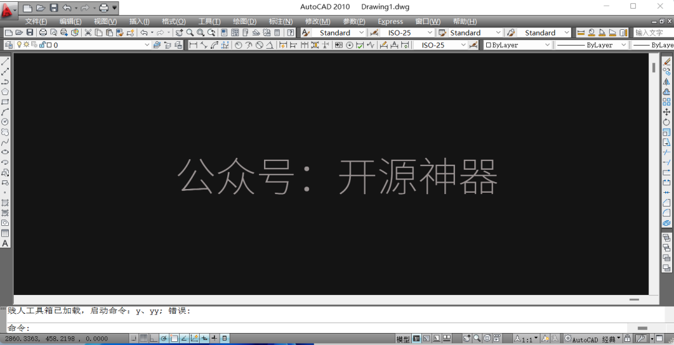Toggle Object Snap Tracking in status bar
Screen dimensions: 674x345
184,339
